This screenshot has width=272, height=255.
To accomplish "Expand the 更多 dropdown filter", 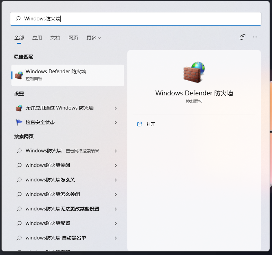I will pos(93,38).
